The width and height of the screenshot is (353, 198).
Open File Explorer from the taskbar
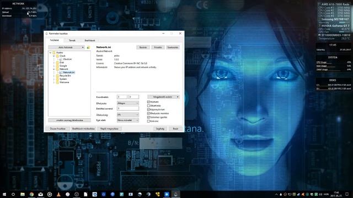tap(23, 194)
